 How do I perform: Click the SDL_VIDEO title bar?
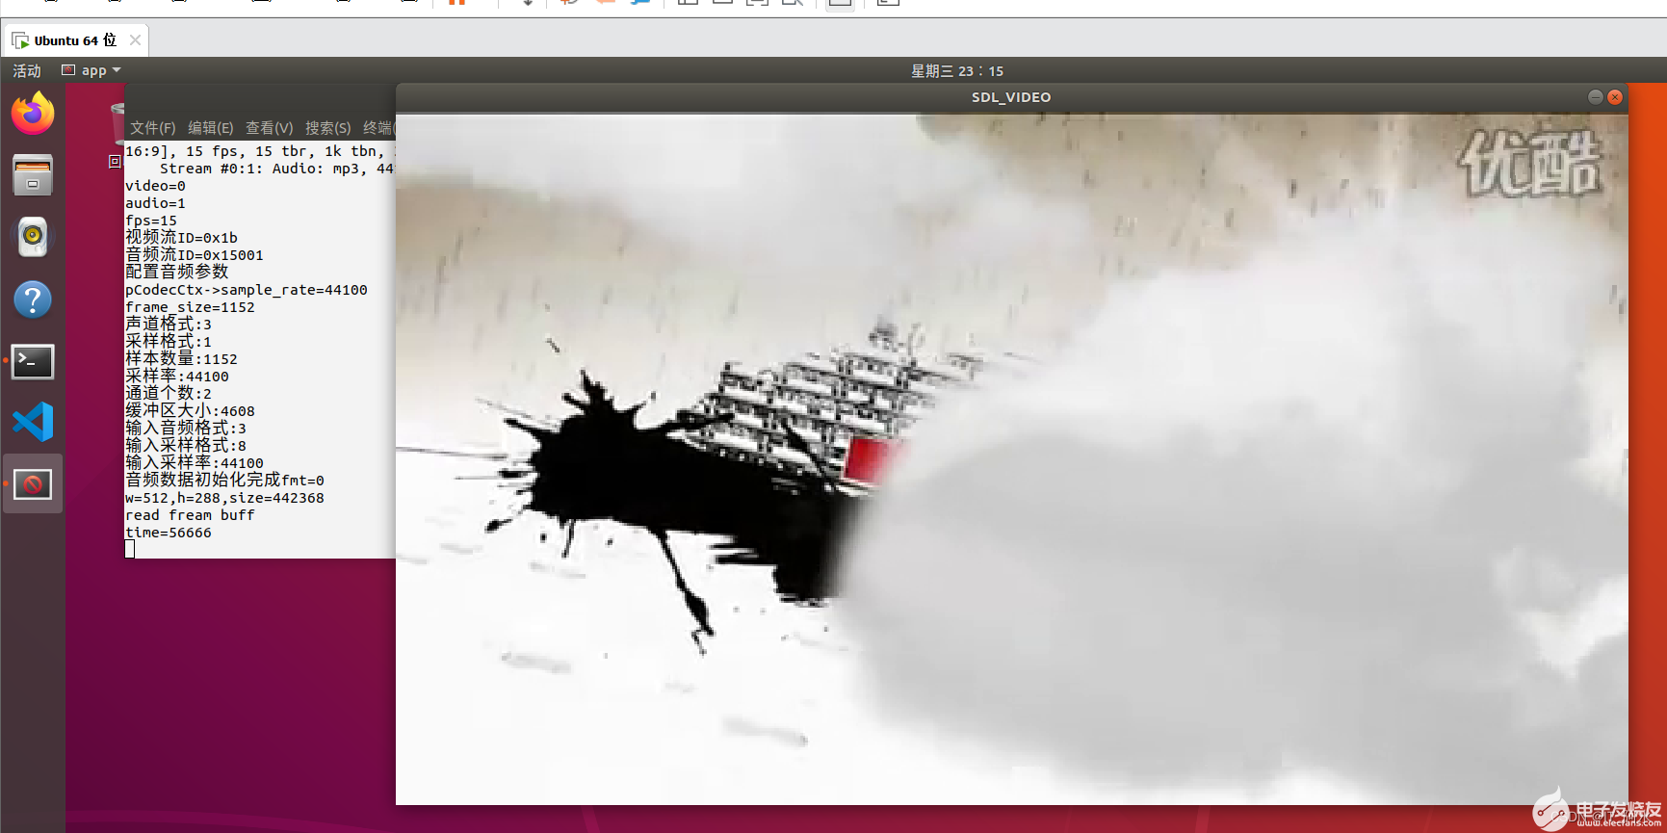coord(1011,97)
